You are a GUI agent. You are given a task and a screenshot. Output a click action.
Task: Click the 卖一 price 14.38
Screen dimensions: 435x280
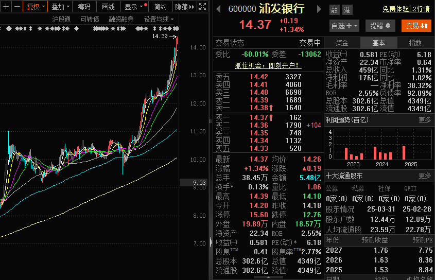click(x=259, y=108)
